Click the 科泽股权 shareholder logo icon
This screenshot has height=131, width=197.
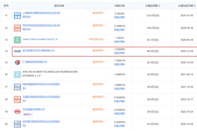pyautogui.click(x=18, y=99)
